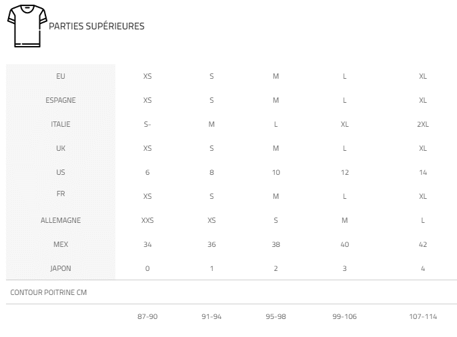Choose the ITALIE row label
Screen dimensions: 457x337
tap(61, 125)
